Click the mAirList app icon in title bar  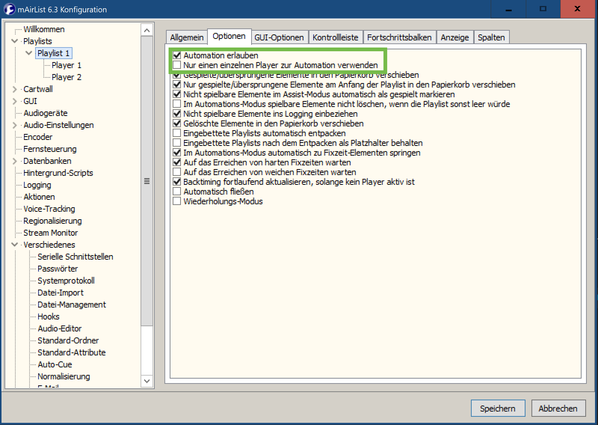(x=9, y=9)
